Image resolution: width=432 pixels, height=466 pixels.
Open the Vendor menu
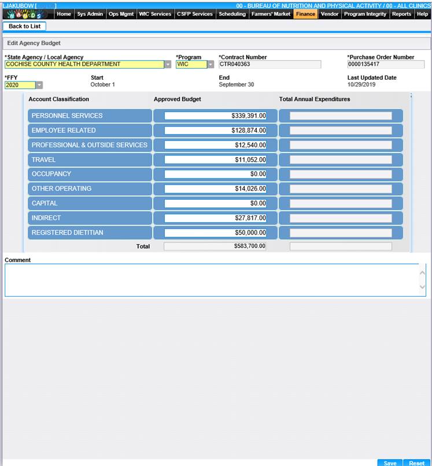330,14
